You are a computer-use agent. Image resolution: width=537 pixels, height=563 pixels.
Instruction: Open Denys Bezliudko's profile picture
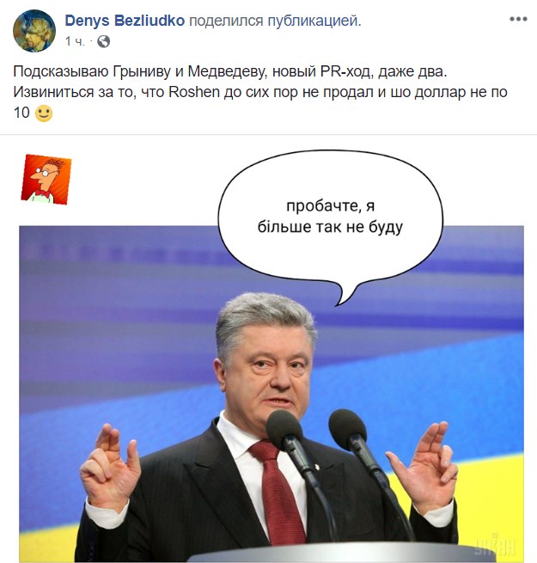coord(34,31)
